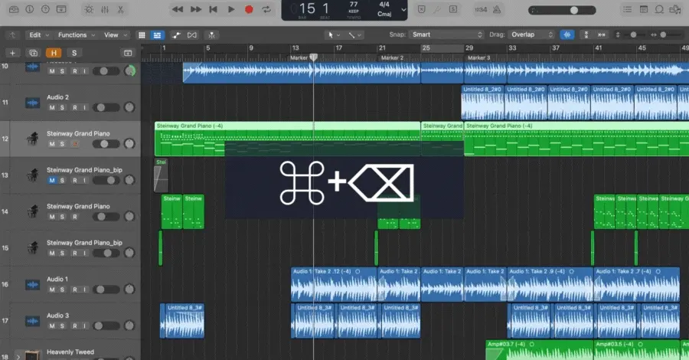Open the View menu in Tracks area
The width and height of the screenshot is (689, 360).
(115, 34)
